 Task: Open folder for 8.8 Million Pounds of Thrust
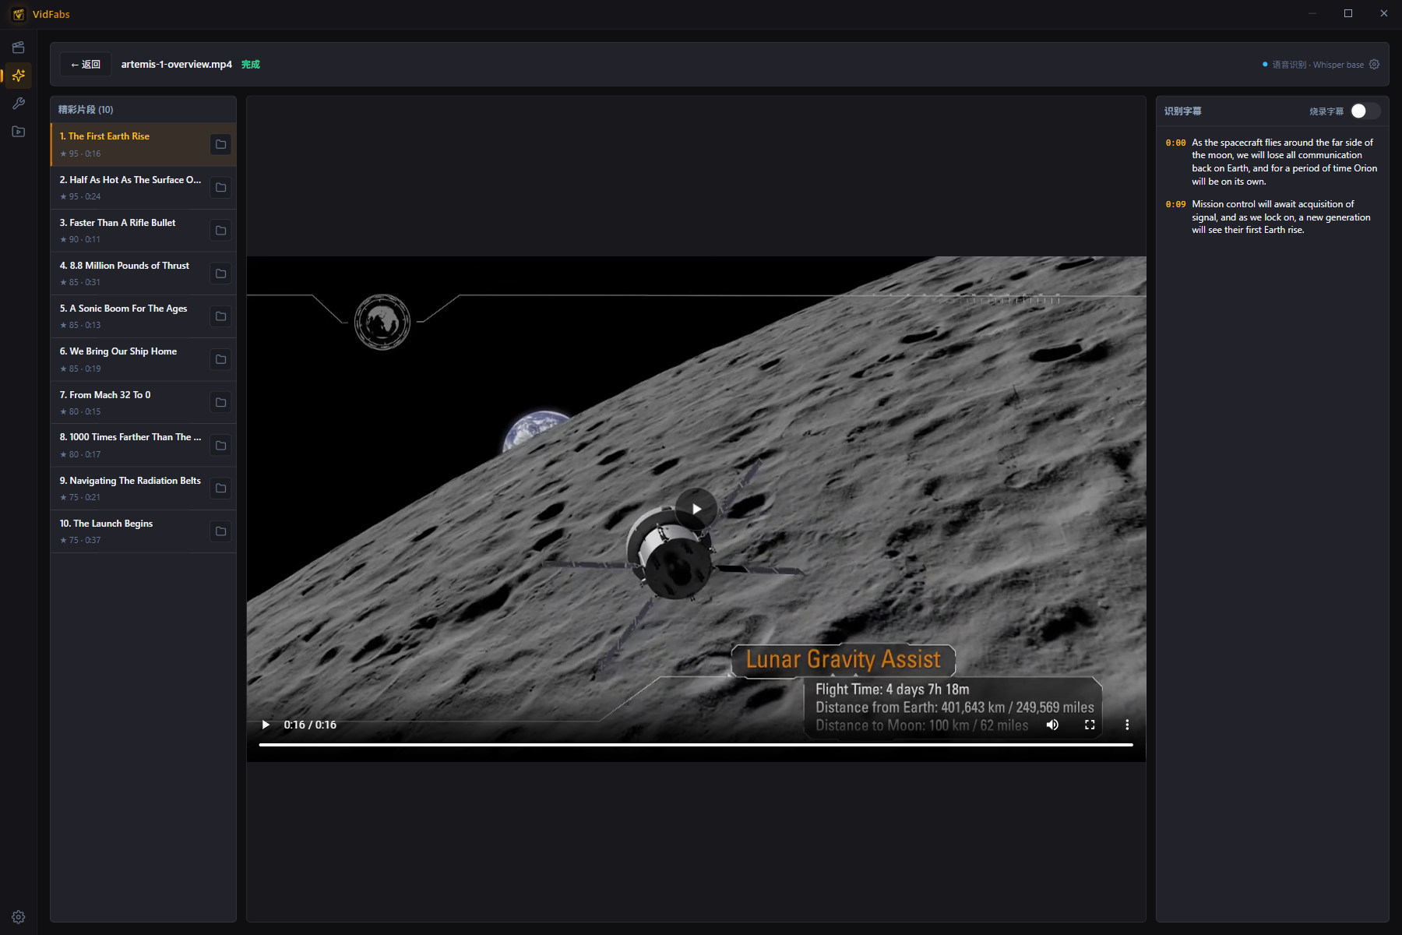220,273
